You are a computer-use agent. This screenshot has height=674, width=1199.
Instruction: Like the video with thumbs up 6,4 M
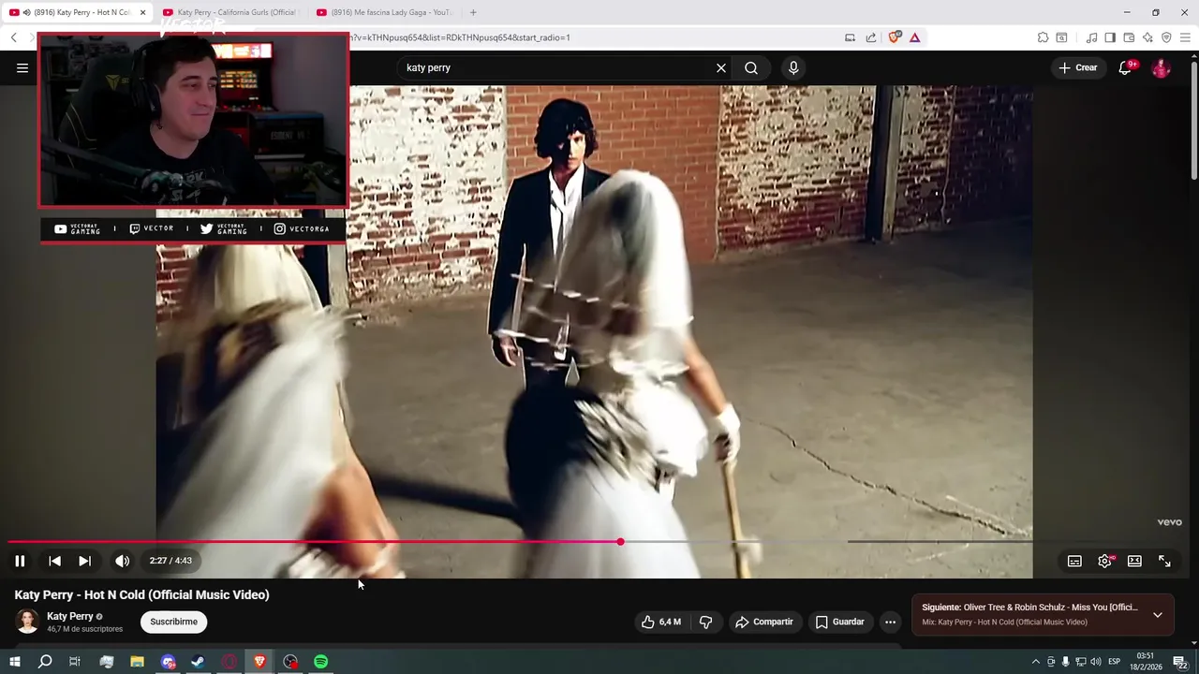(661, 622)
